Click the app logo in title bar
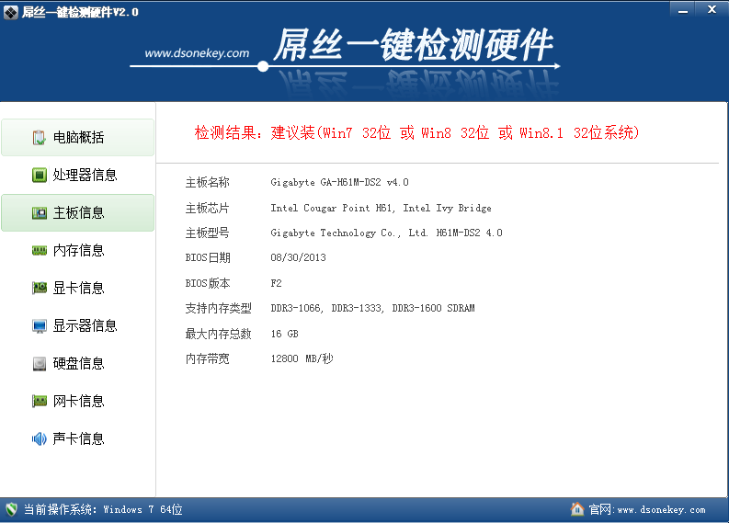Viewport: 729px width, 523px height. tap(11, 9)
